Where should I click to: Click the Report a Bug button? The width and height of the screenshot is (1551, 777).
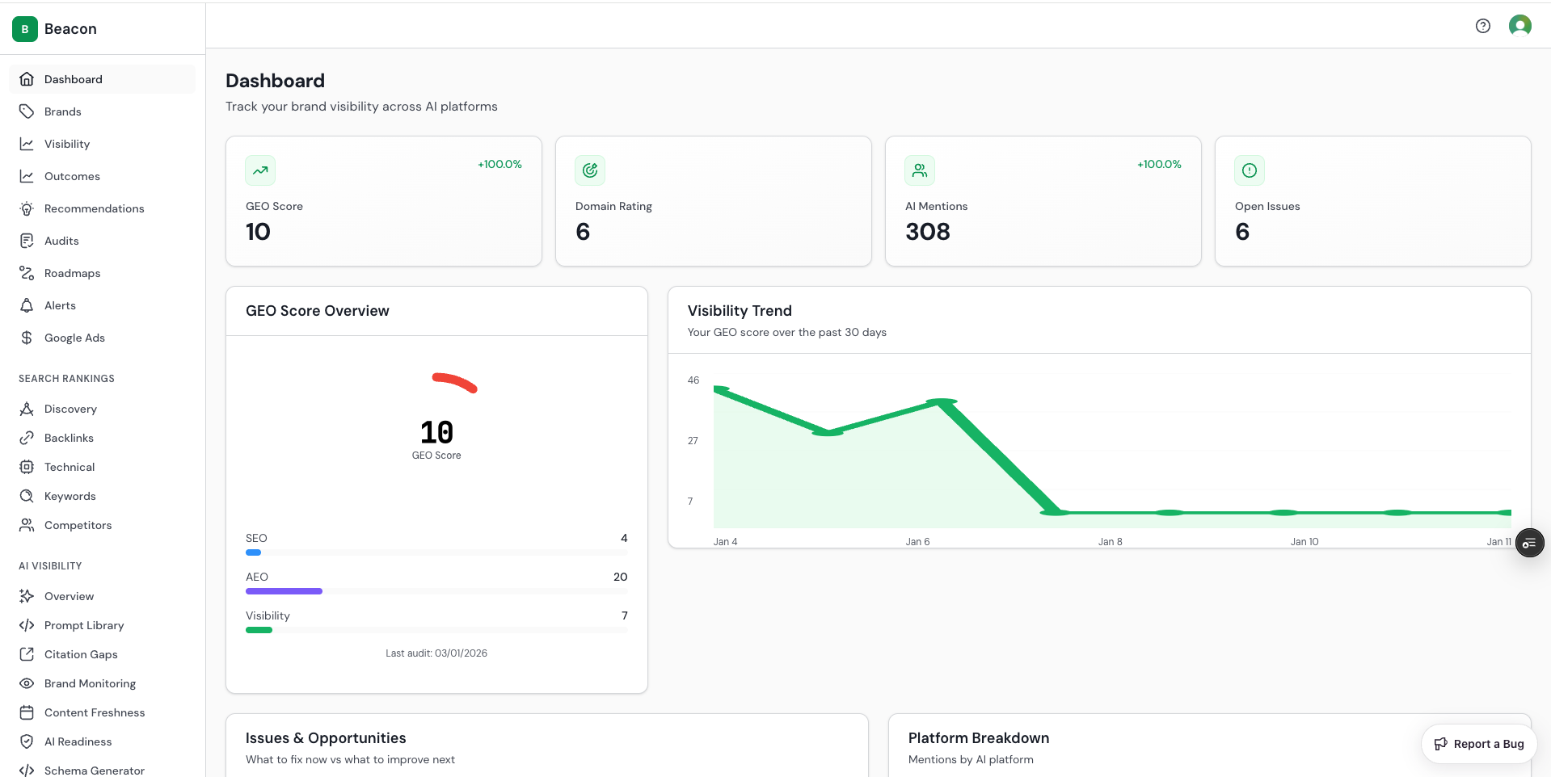coord(1479,744)
